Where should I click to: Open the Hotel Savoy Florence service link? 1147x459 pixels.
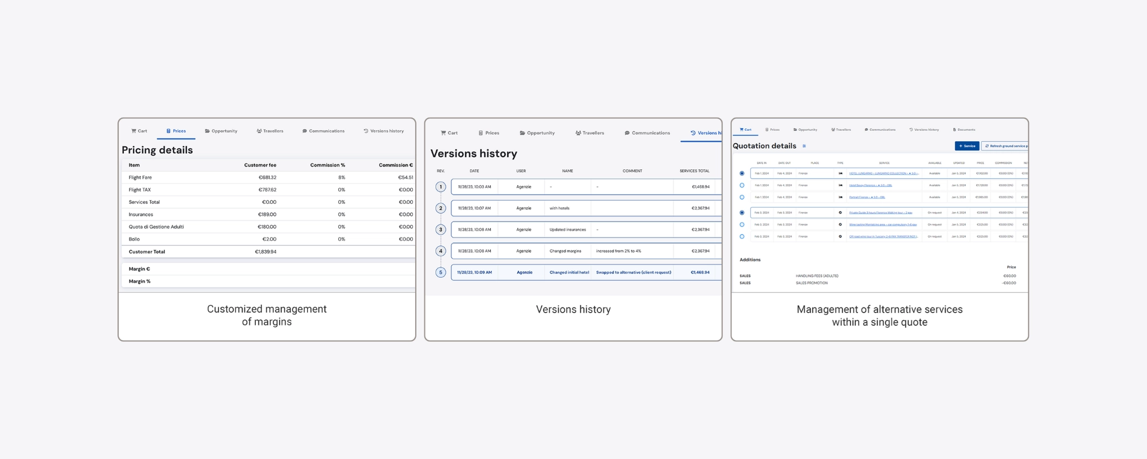871,185
